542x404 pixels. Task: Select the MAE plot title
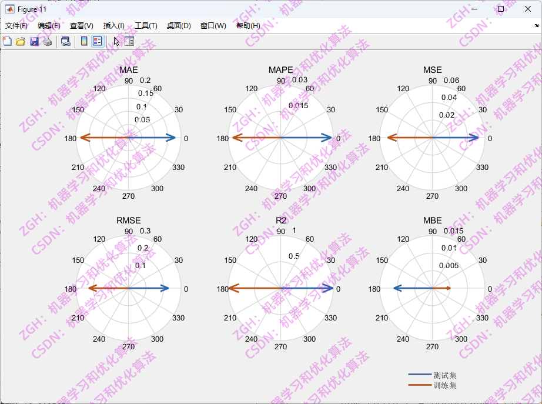tap(129, 70)
